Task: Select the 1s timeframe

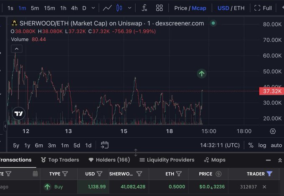Action: (10, 8)
